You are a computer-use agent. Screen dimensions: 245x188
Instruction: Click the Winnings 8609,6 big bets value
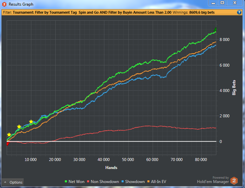(x=202, y=13)
